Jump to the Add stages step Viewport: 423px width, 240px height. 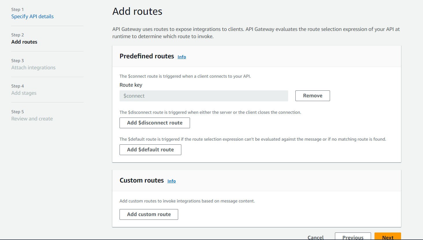(24, 93)
